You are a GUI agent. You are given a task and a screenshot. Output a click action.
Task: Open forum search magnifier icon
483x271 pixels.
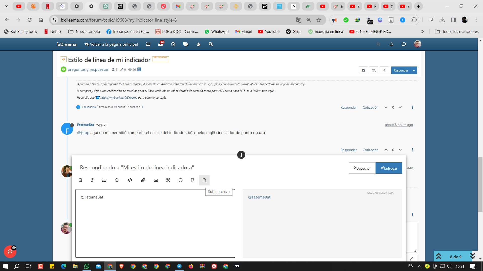coord(211,44)
